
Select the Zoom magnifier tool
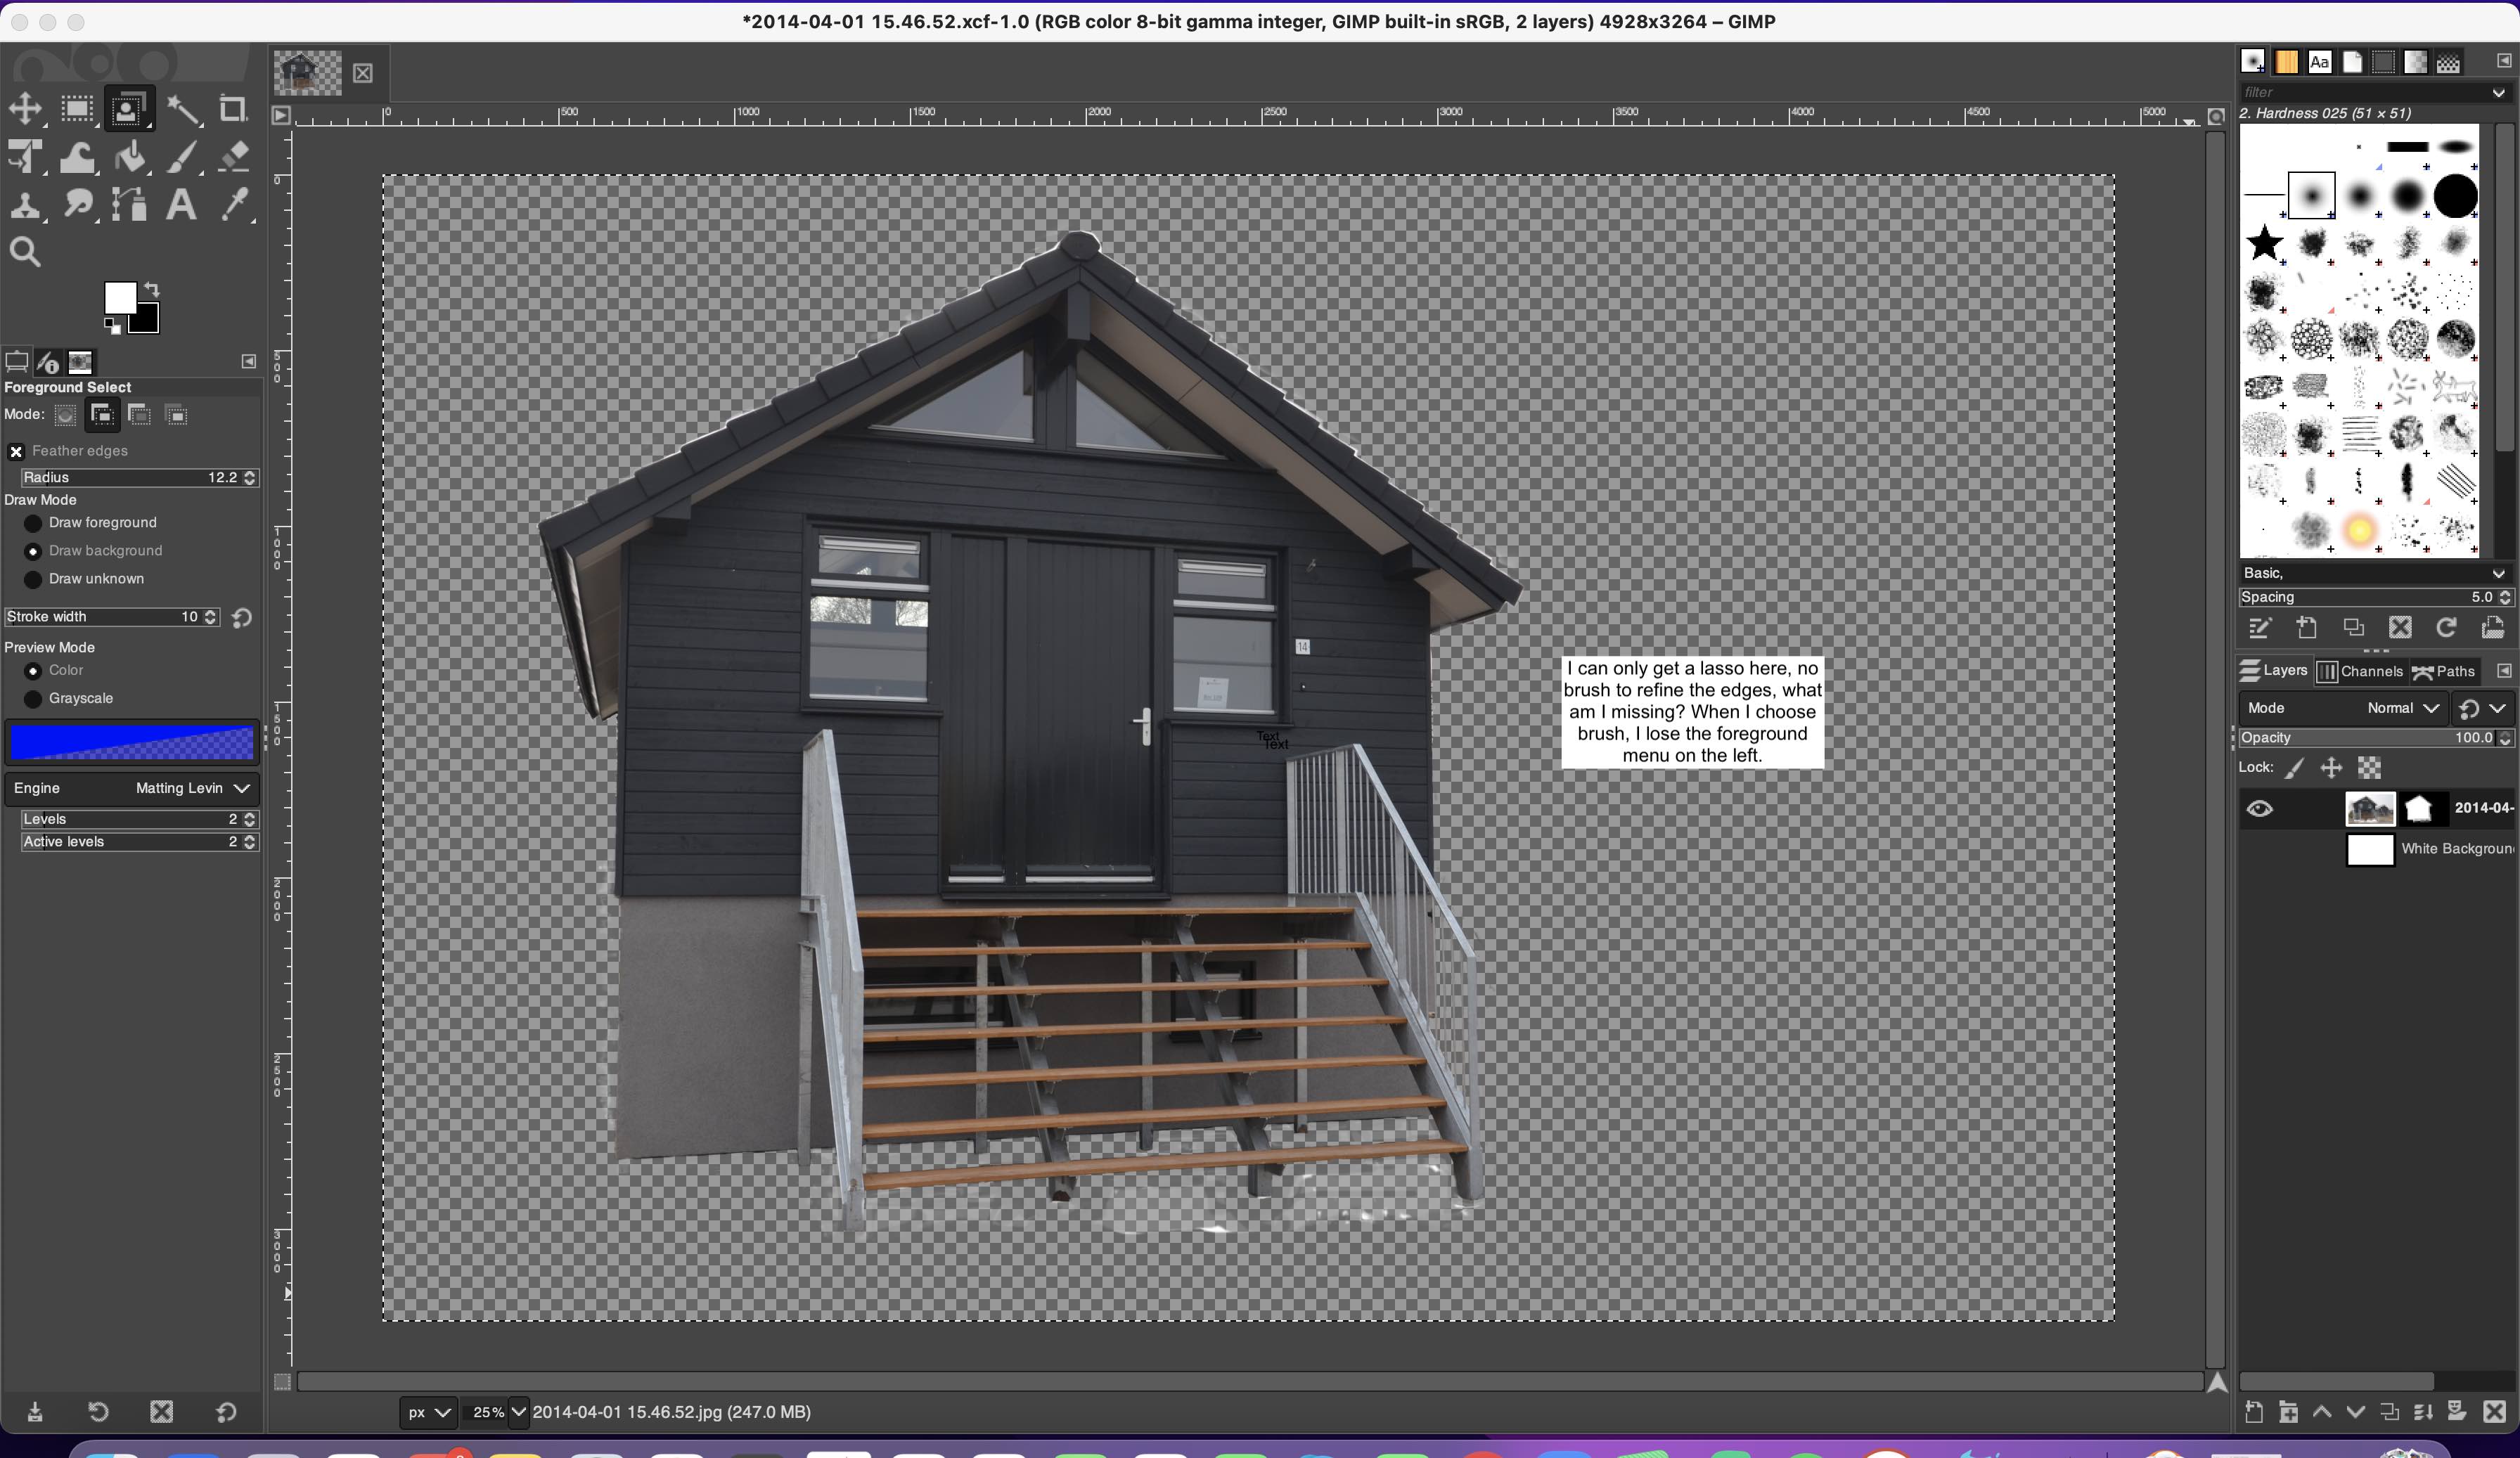click(25, 252)
